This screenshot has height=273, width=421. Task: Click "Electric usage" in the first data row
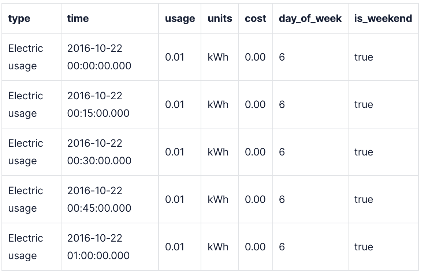click(26, 57)
